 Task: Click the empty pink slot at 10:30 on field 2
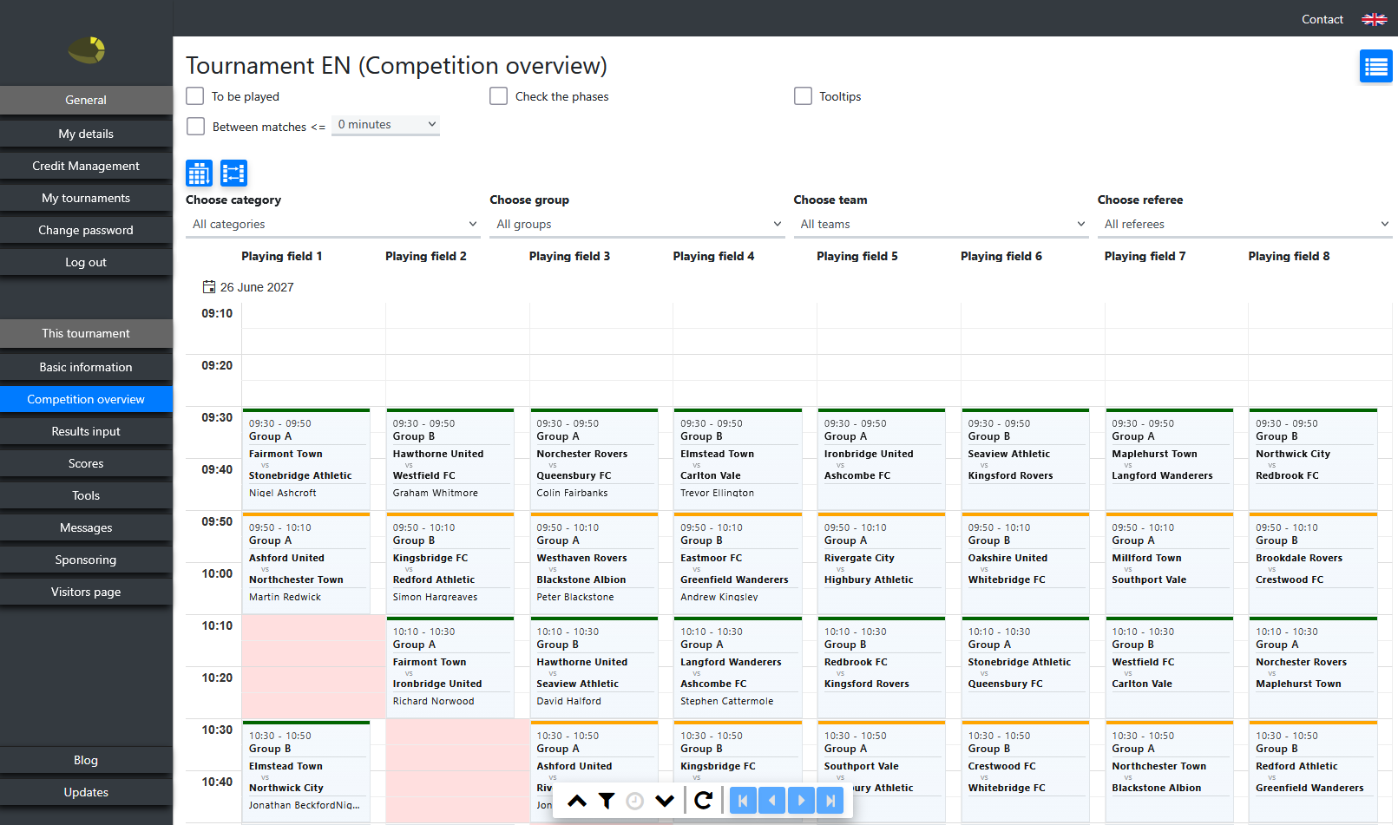[457, 771]
